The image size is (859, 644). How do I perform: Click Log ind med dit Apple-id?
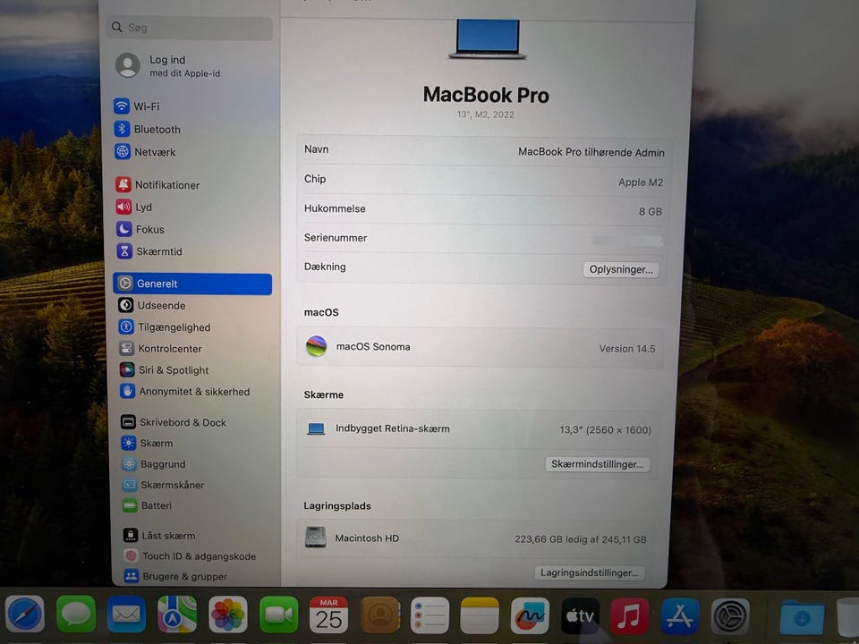tap(169, 65)
